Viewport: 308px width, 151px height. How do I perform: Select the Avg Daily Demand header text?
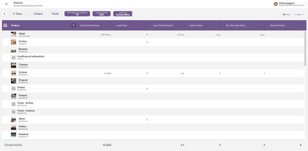(90, 25)
